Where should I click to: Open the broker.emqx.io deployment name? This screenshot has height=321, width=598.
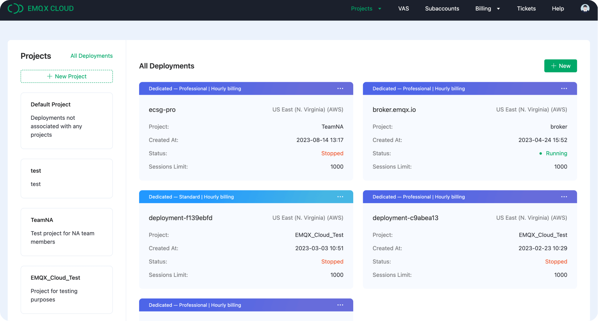pos(394,110)
